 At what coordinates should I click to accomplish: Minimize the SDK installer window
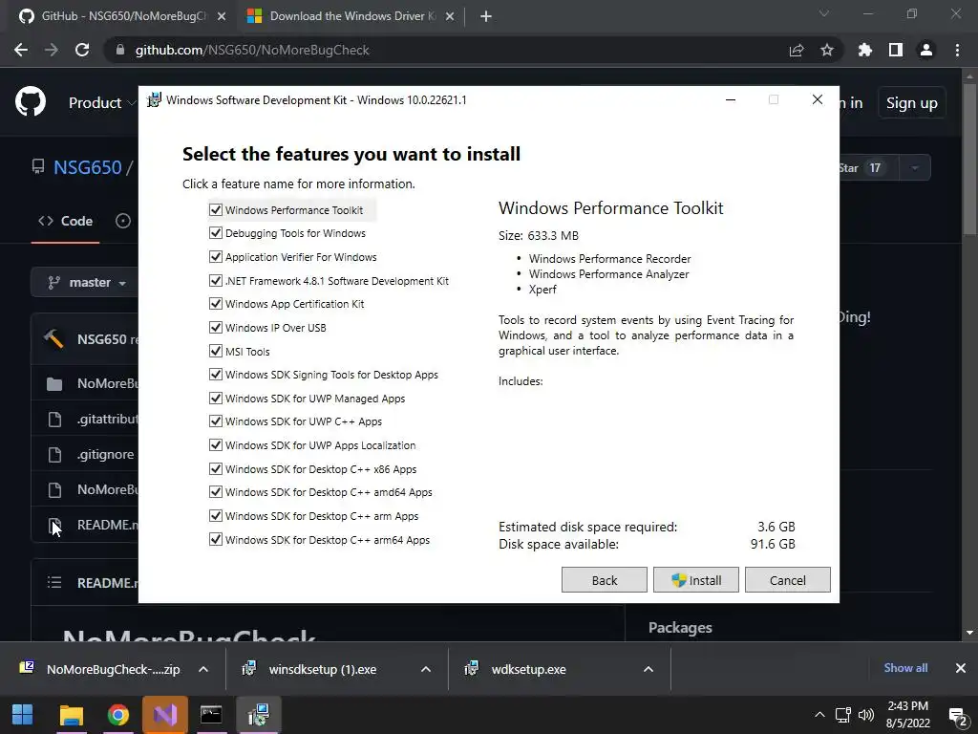click(x=731, y=99)
